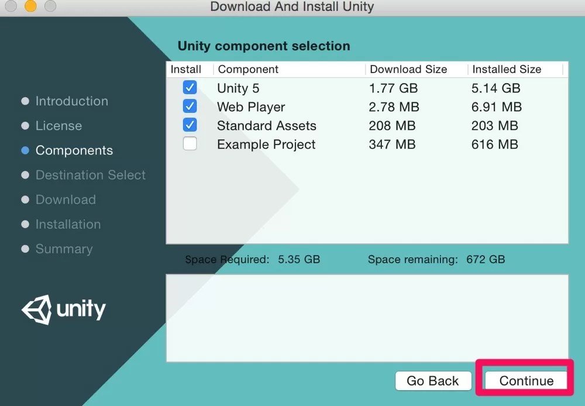Click the Unity cube logo icon
This screenshot has width=585, height=406.
36,309
